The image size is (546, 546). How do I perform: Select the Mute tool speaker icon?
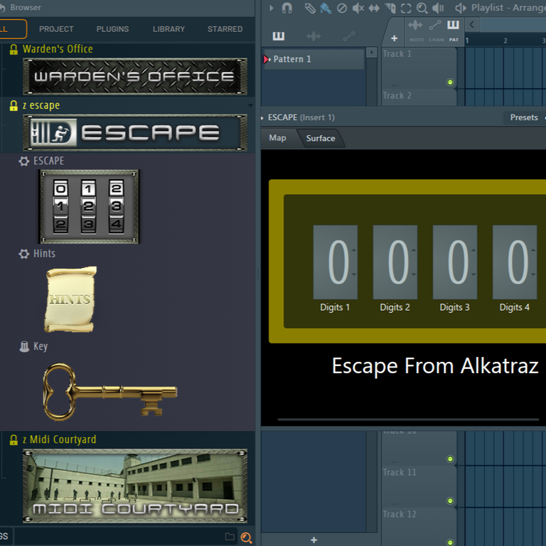coord(358,8)
